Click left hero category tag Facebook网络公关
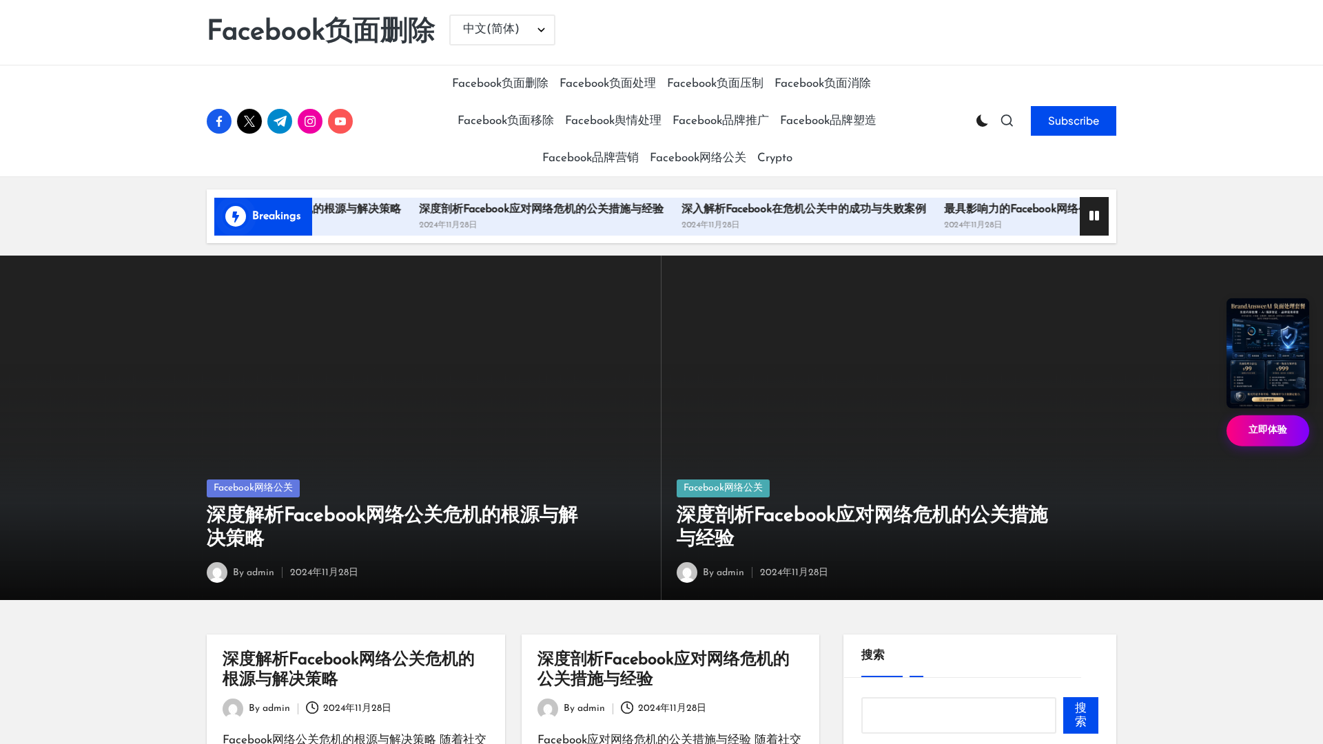This screenshot has height=744, width=1323. (x=253, y=488)
